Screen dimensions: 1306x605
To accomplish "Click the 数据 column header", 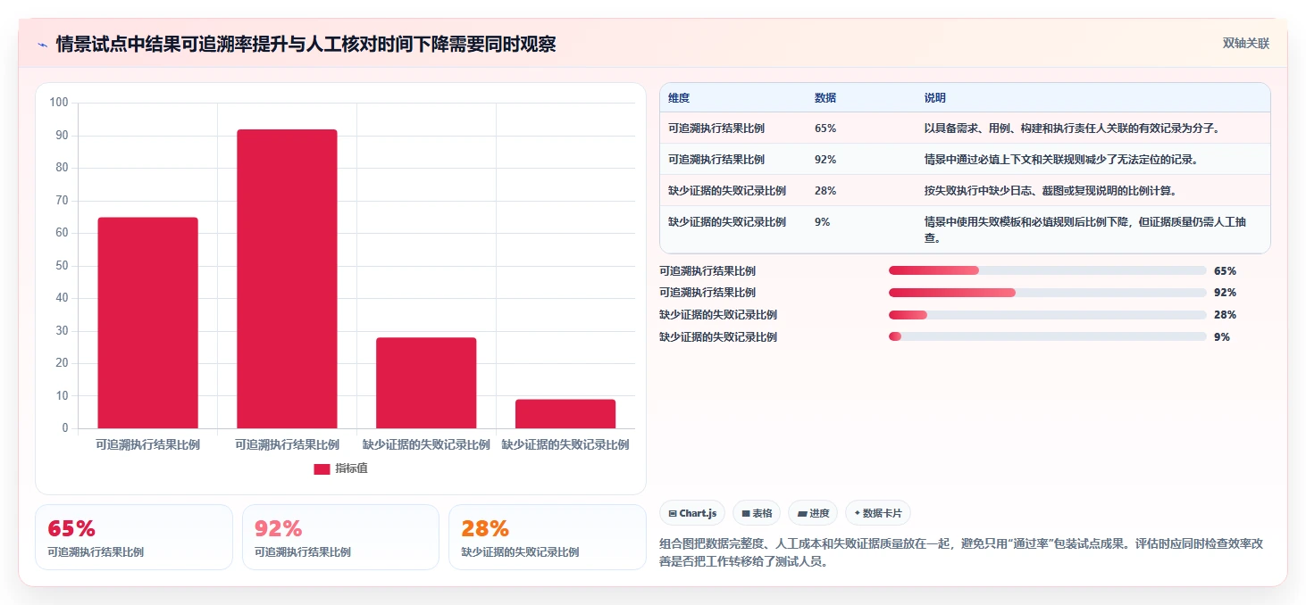I will click(825, 98).
